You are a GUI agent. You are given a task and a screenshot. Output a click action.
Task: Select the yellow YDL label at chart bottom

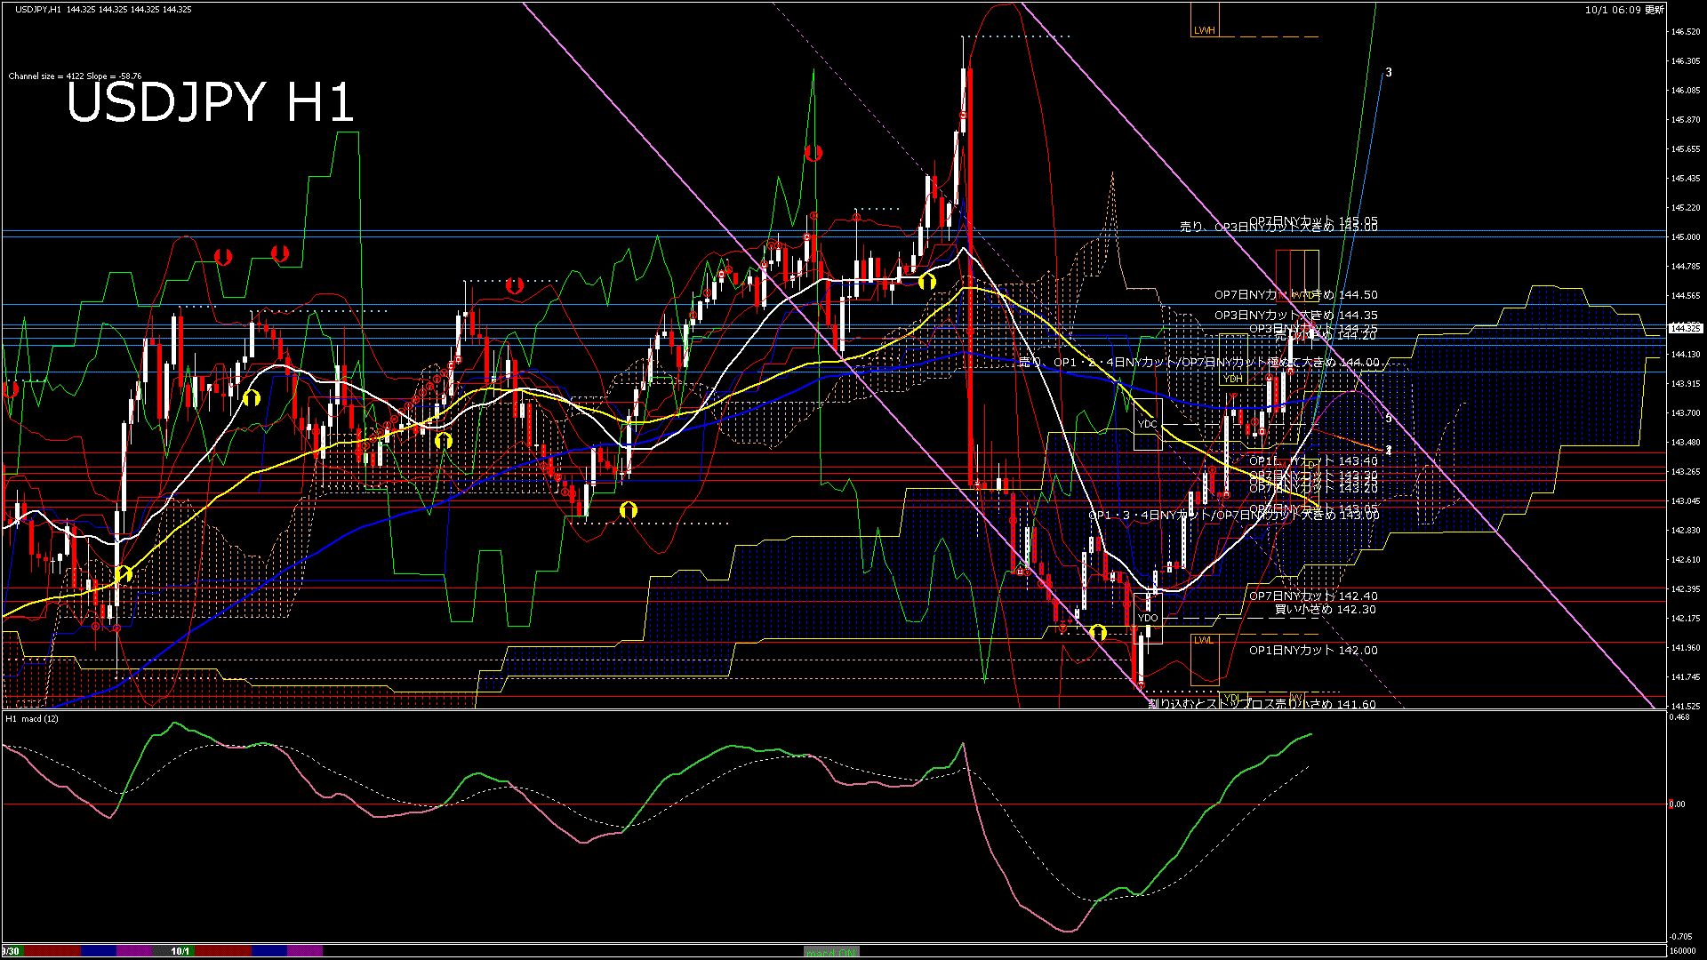coord(1231,697)
